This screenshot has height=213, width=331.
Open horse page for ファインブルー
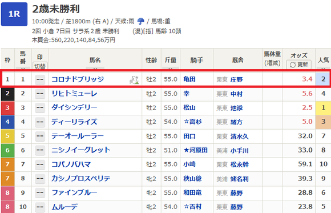74,192
